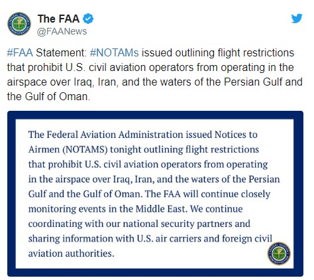
Task: Click 'aviation authorities.' on the image's last line
Action: click(71, 253)
